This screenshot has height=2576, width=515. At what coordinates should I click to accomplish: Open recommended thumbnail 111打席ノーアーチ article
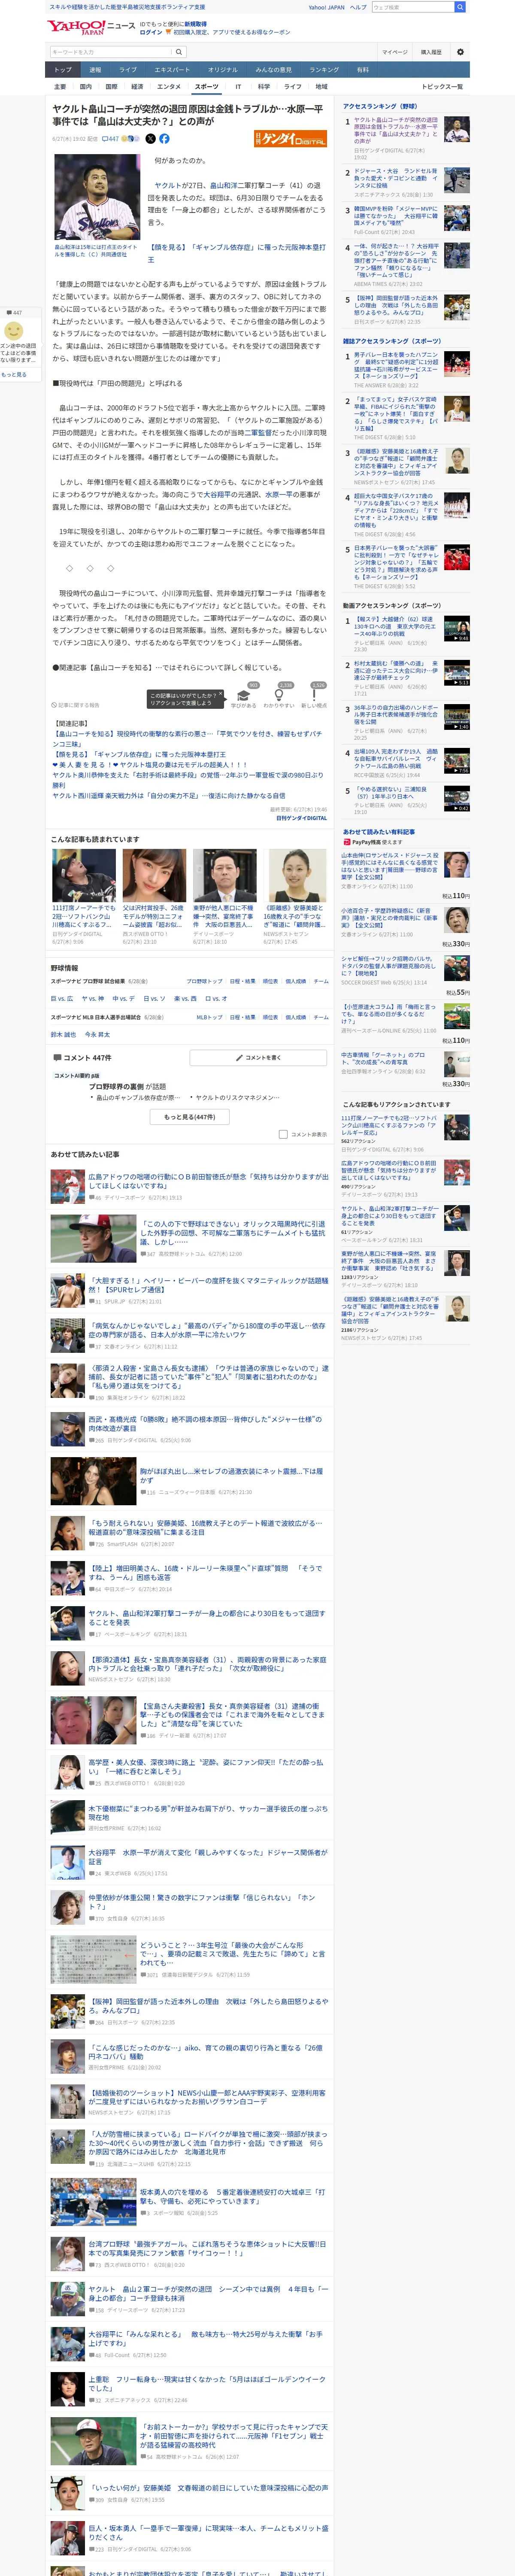pos(84,875)
